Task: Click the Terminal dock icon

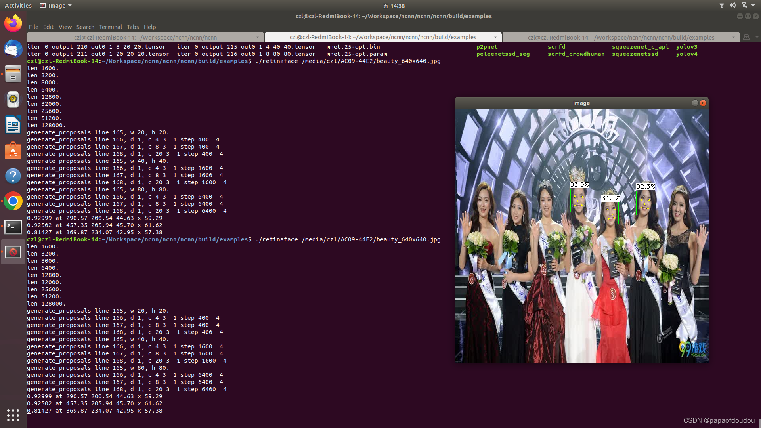Action: tap(13, 227)
